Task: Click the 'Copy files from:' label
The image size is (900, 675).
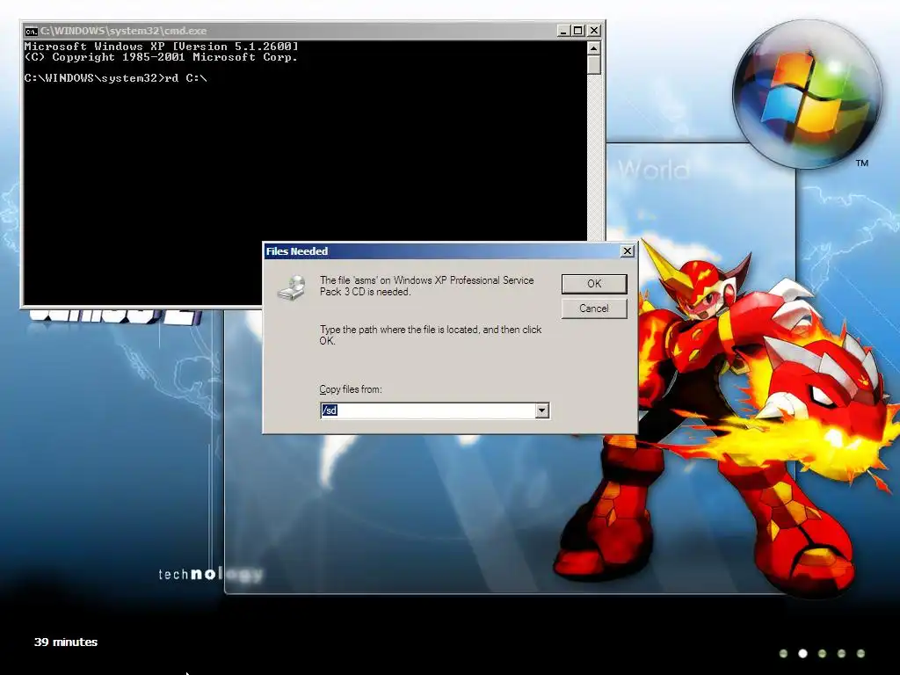Action: 350,389
